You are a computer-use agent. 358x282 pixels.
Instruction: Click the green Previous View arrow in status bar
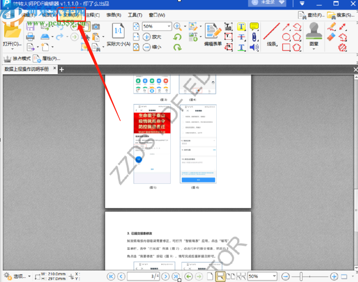(x=189, y=277)
